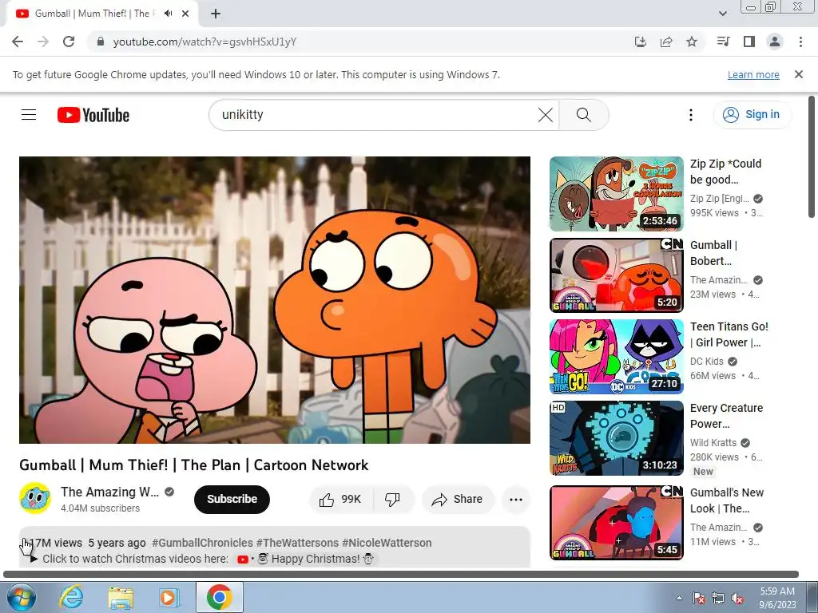Open YouTube settings three-dot menu
Viewport: 818px width, 613px height.
coord(691,115)
